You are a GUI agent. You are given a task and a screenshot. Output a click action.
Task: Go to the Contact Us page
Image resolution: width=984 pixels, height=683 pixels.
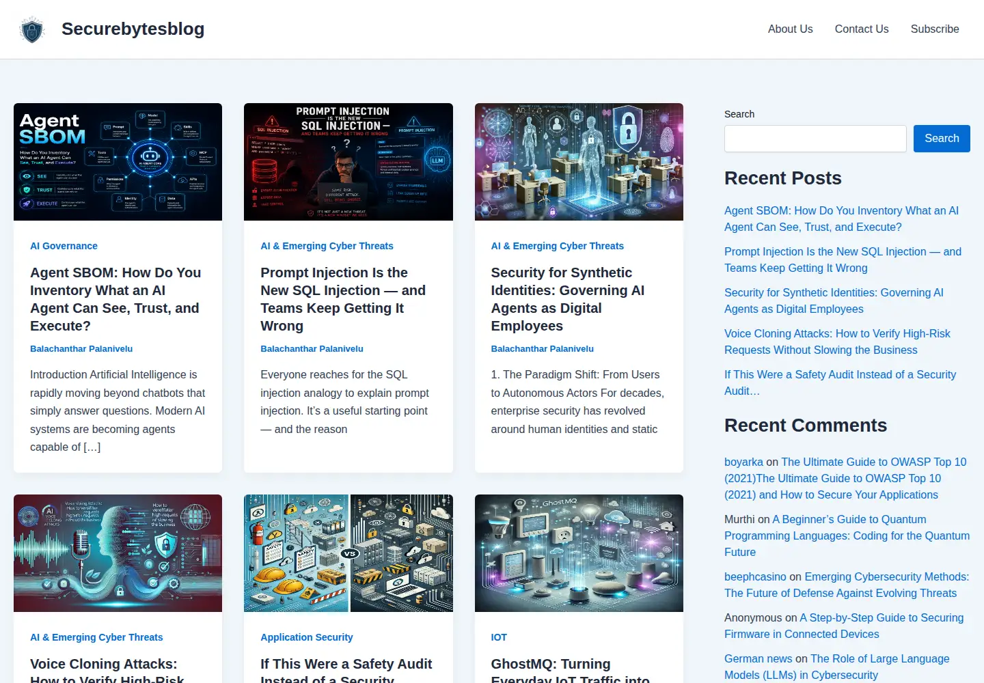click(x=862, y=29)
